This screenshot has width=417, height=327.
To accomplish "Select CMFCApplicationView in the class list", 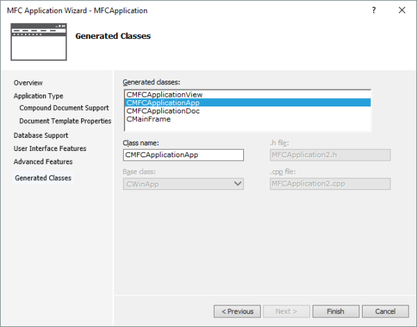I will point(247,95).
